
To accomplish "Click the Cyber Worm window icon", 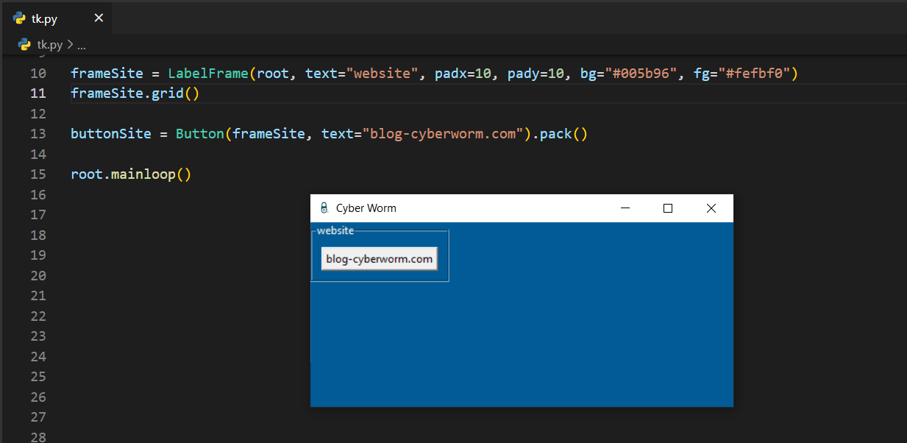I will tap(324, 208).
